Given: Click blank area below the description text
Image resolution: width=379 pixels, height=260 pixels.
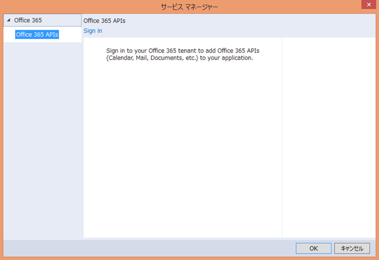Looking at the screenshot, I should pyautogui.click(x=182, y=154).
